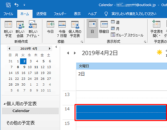Image resolution: width=167 pixels, height=130 pixels.
Task: Open the Group Schedule (グループ スケジュール) view
Action: (127, 35)
